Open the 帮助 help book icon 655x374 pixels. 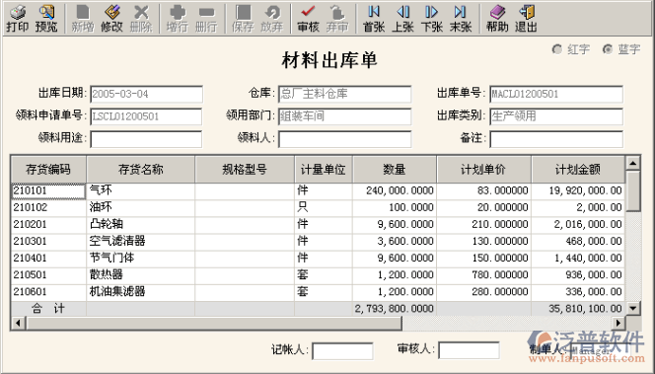click(x=497, y=19)
